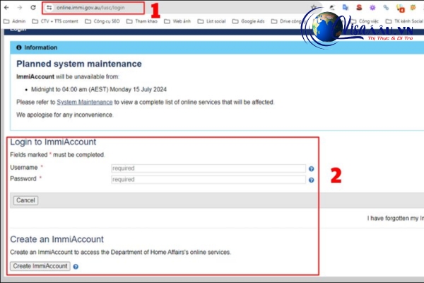Click the address bar URL online.immi.gov.au
Screen dimensions: 424x283
90,8
